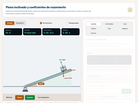Viewport: 138px width, 103px height.
Task: Open the Registro tab
Action: coord(125,28)
